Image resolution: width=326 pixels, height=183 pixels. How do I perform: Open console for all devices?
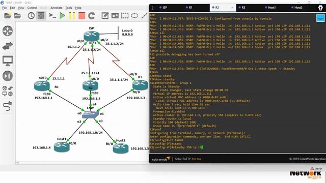(52, 16)
